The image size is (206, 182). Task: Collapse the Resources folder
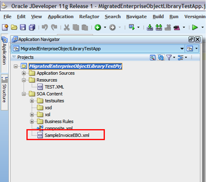[24, 80]
